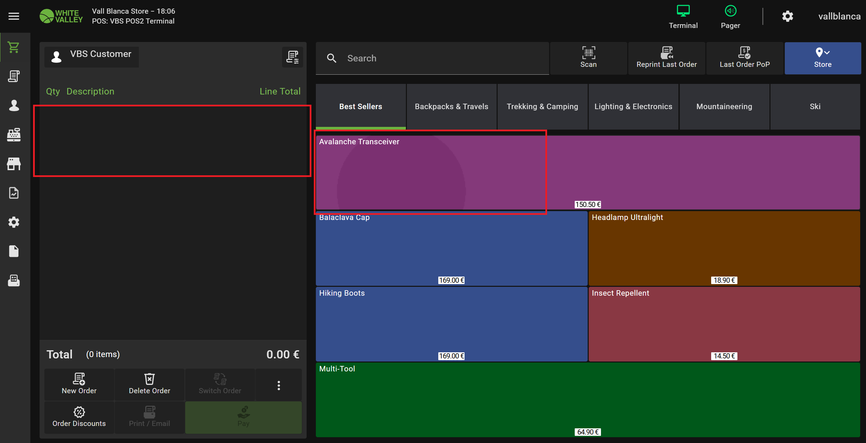Open the store front sidebar icon
The image size is (866, 443).
(x=14, y=164)
